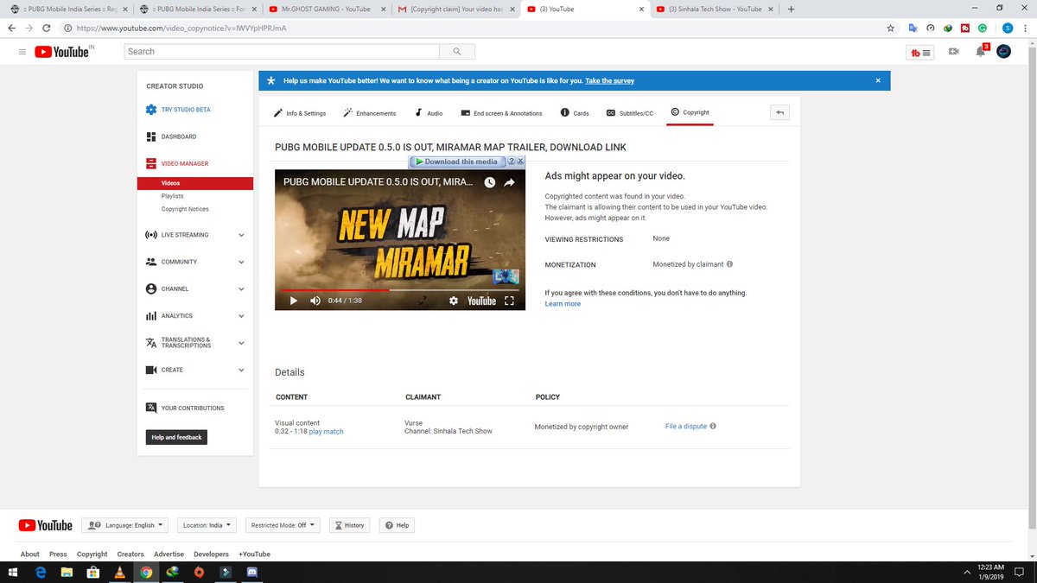Open the Location: India dropdown
This screenshot has width=1037, height=583.
pyautogui.click(x=207, y=525)
